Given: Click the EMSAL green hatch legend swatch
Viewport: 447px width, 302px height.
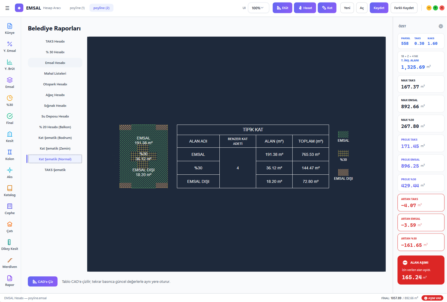Looking at the screenshot, I should [343, 134].
